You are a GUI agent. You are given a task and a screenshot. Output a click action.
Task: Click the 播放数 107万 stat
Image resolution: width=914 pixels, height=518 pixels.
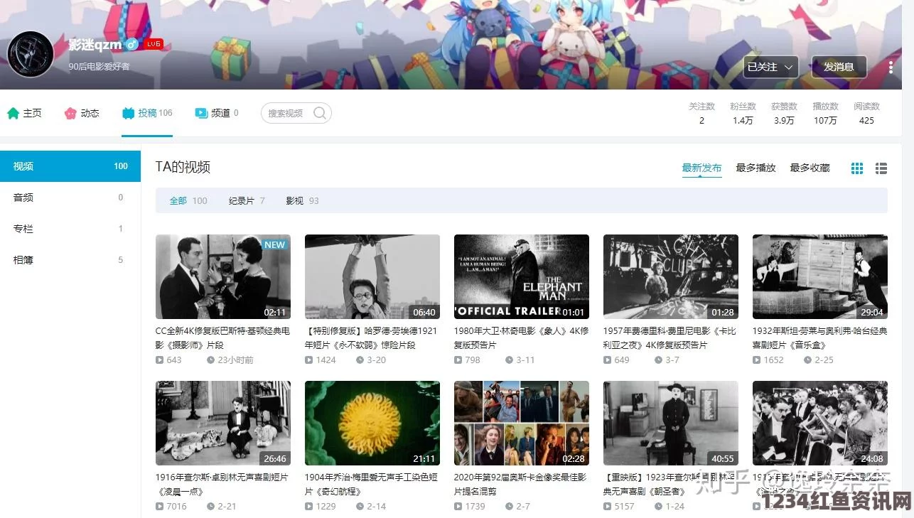825,113
